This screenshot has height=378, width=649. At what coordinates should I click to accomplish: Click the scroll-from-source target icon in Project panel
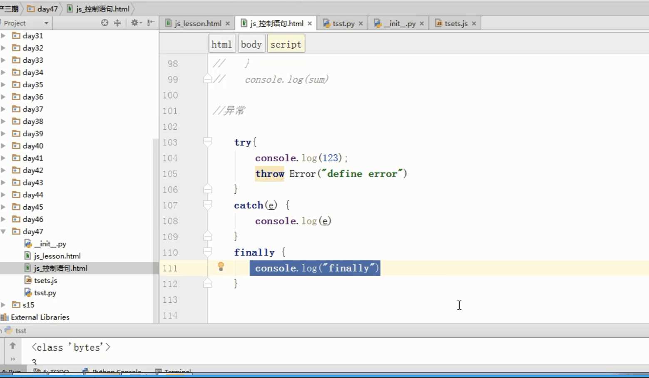click(x=104, y=23)
